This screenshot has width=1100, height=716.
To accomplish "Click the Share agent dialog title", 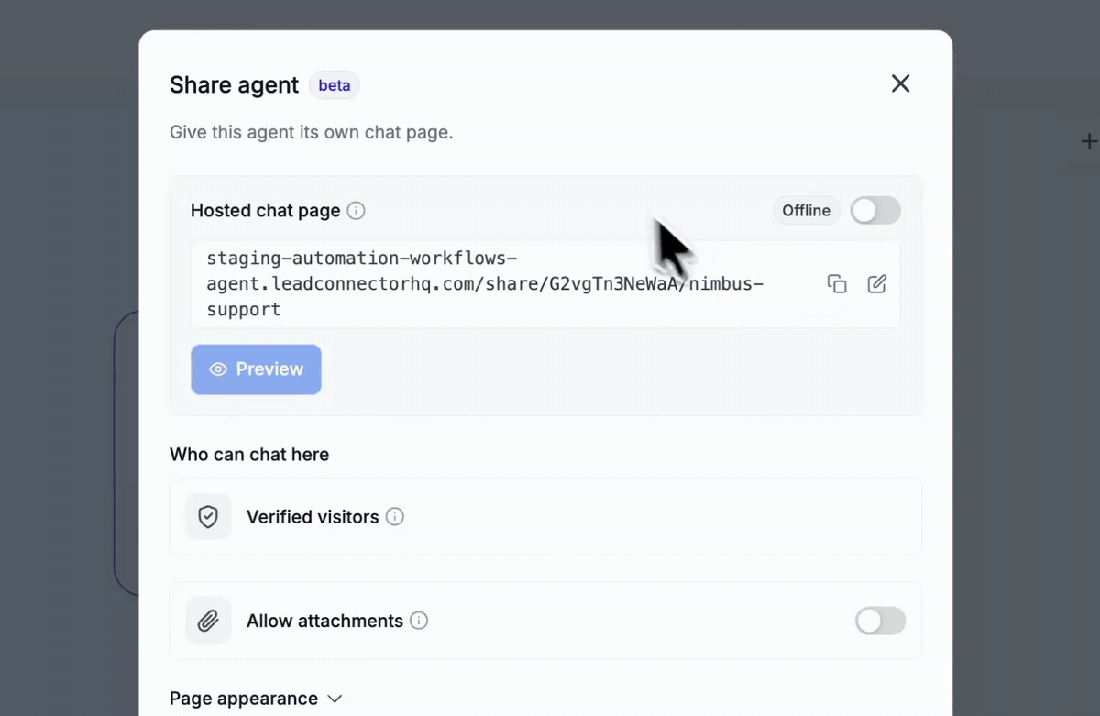I will pyautogui.click(x=234, y=85).
